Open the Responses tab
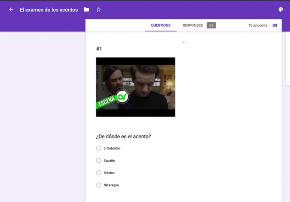Viewport: 290px width, 202px height. coord(192,25)
